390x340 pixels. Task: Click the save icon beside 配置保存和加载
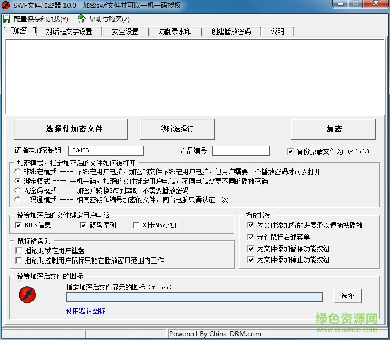[x=7, y=19]
